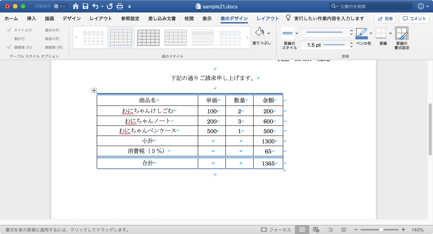Screen dimensions: 433x234
Task: Print the document via printer icon
Action: point(120,6)
